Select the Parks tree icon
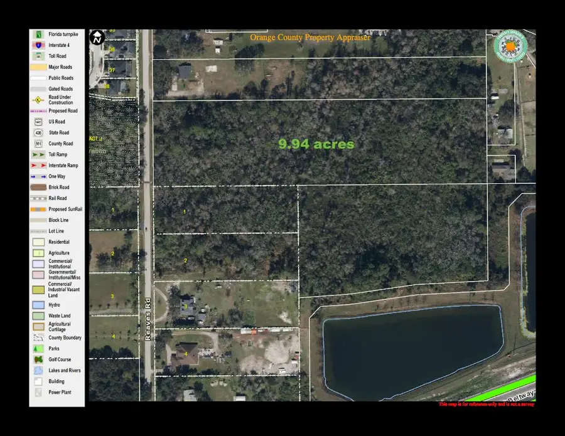 point(38,348)
